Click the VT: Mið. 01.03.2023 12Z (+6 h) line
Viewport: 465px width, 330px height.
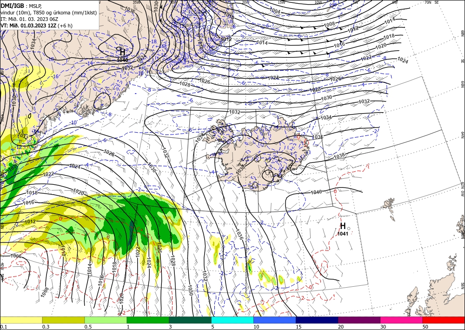pos(36,26)
